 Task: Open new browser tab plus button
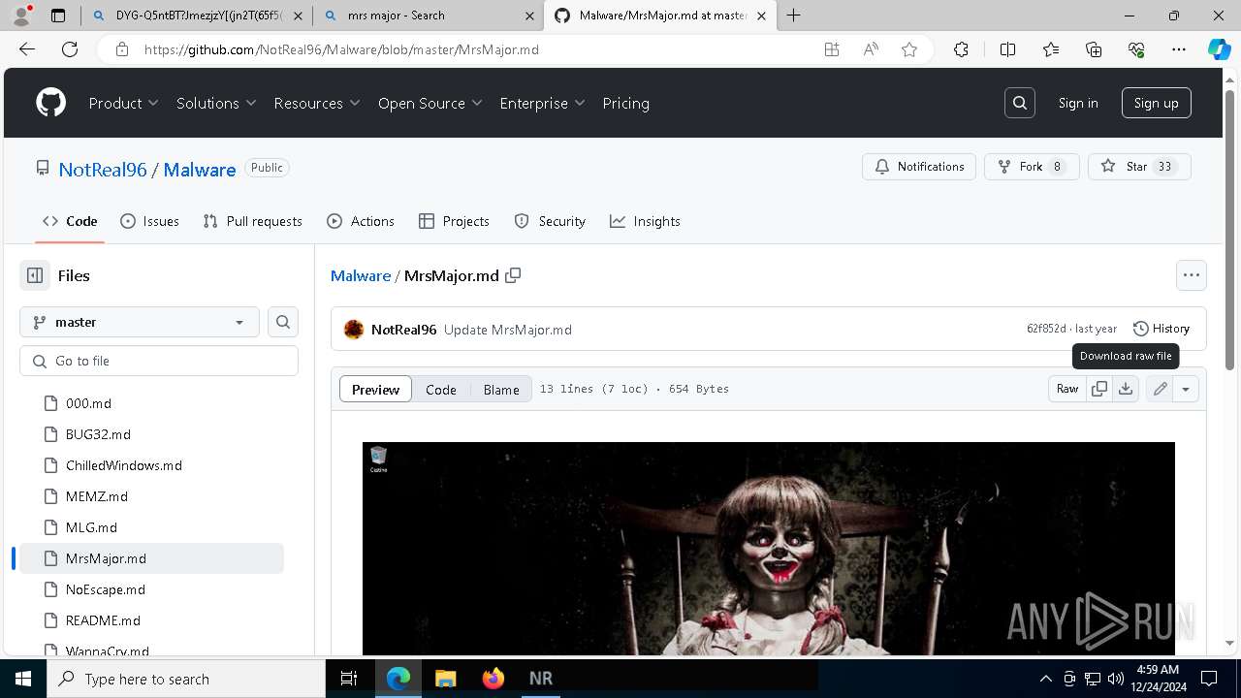[x=794, y=16]
